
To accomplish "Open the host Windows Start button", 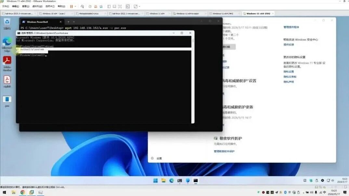I will pyautogui.click(x=4, y=192).
